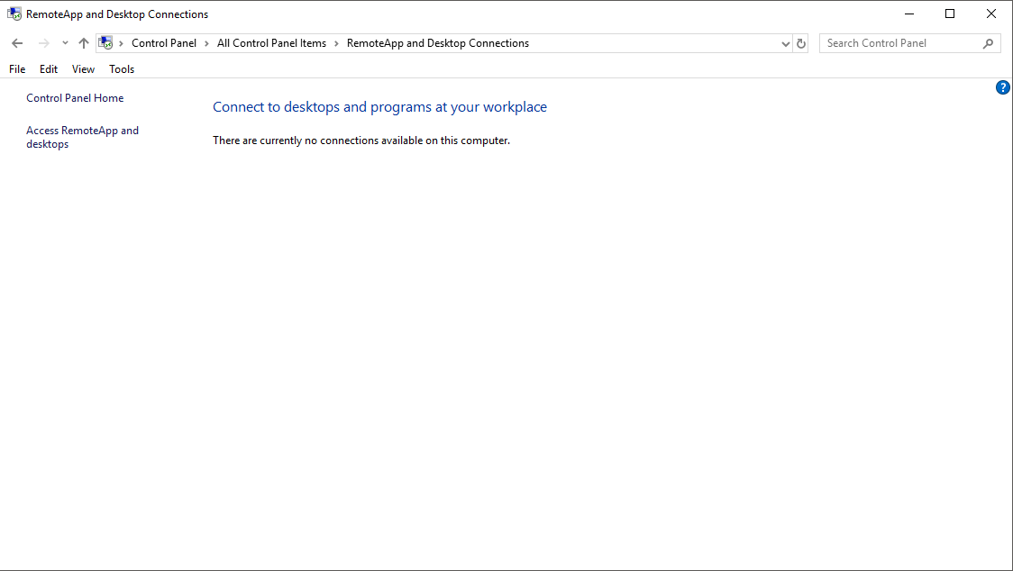This screenshot has height=571, width=1013.
Task: Refresh the address bar location
Action: [801, 43]
